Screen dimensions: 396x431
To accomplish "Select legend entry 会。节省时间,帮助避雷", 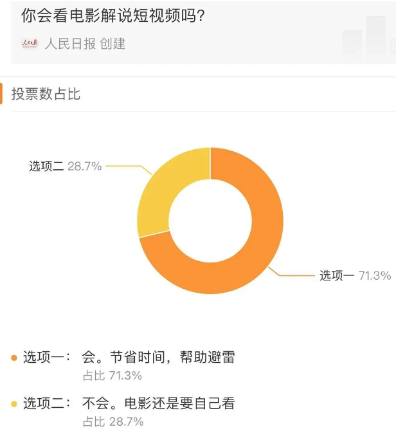I will [x=158, y=357].
